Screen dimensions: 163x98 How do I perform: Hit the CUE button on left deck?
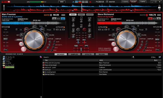pyautogui.click(x=21, y=44)
